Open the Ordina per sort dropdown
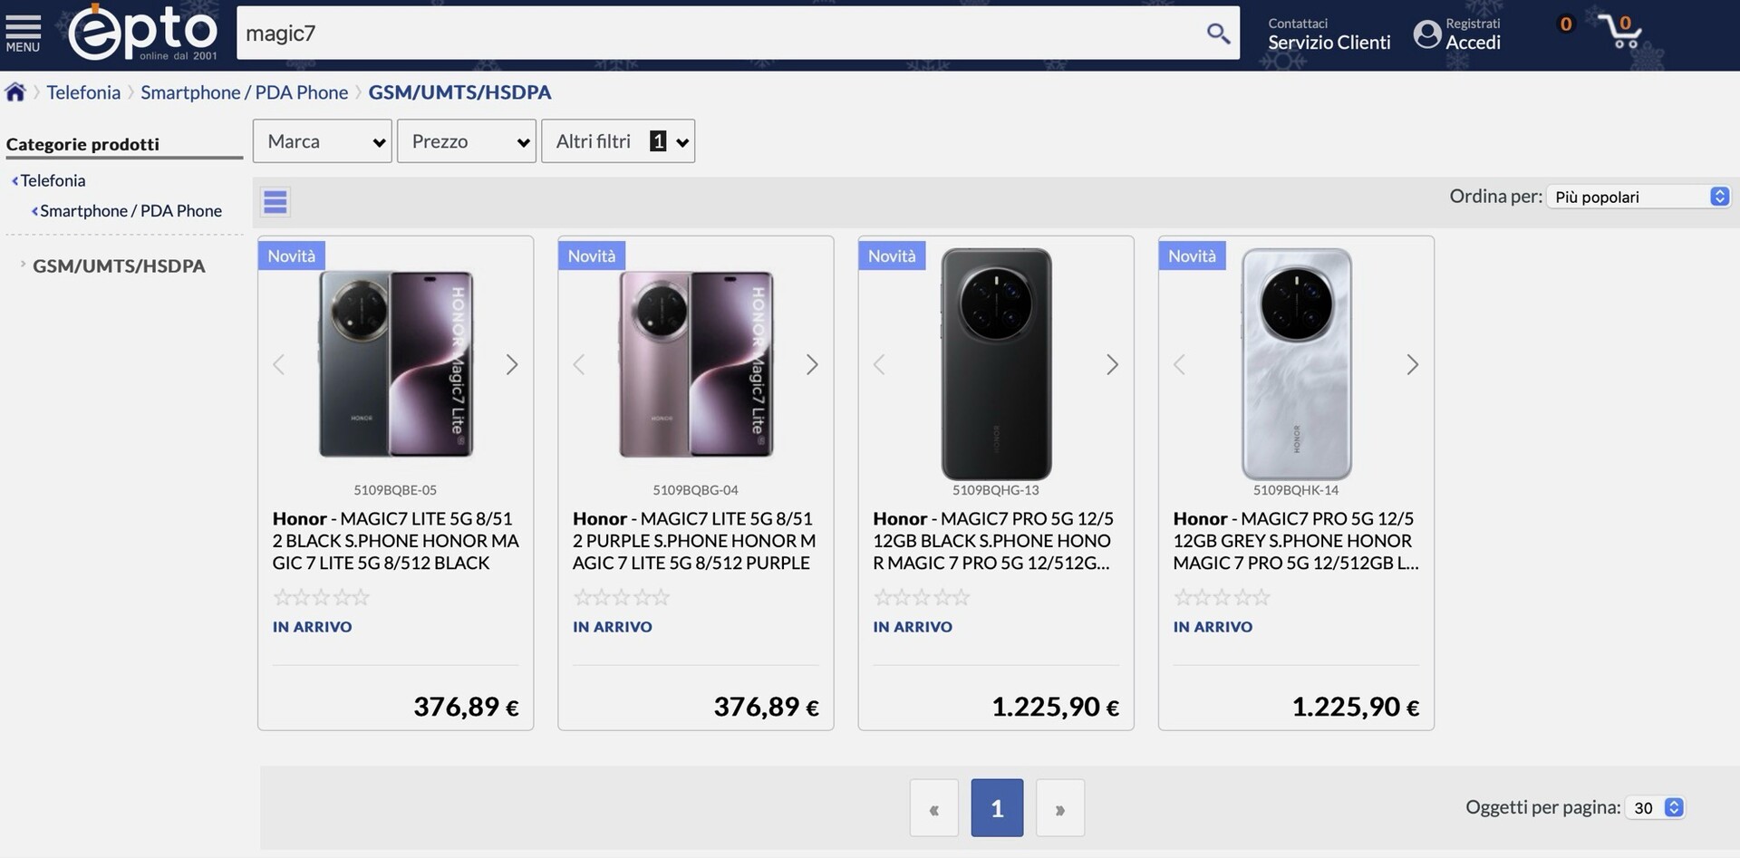This screenshot has height=858, width=1740. coord(1638,197)
